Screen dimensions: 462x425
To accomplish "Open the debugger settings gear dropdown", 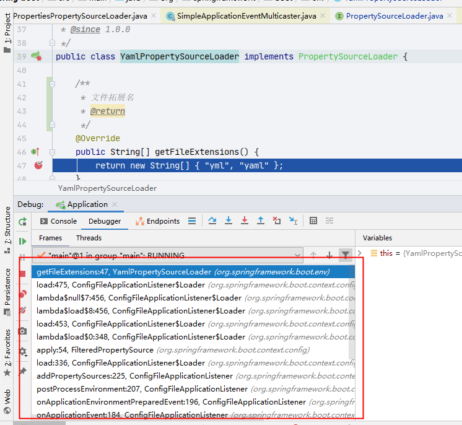I will pos(23,351).
